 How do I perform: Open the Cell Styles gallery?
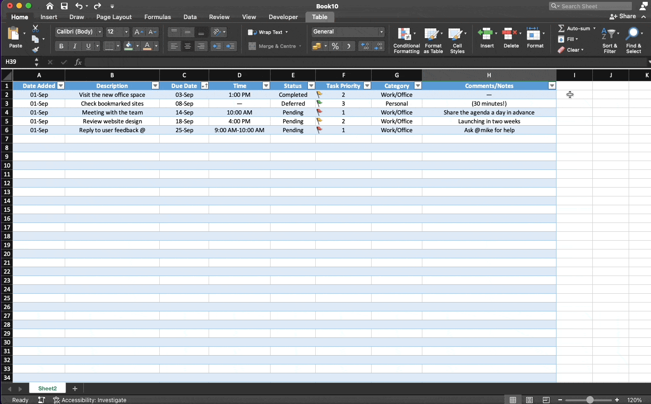pyautogui.click(x=457, y=40)
